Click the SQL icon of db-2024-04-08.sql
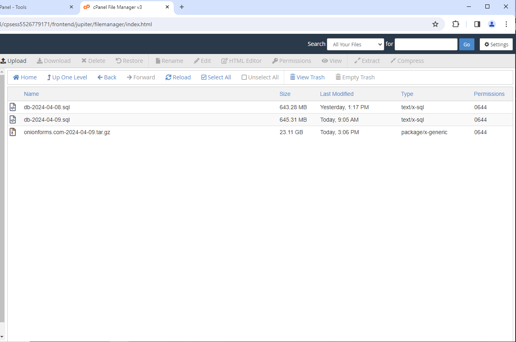The image size is (516, 342). (x=13, y=107)
